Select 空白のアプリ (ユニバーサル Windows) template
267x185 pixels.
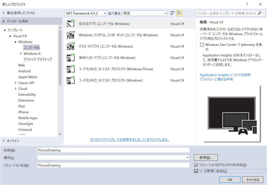(130, 23)
